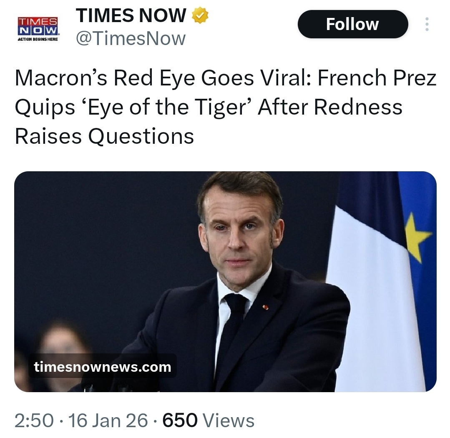Click the 2:50 post timestamp
Screen dimensions: 450x438
pyautogui.click(x=34, y=420)
